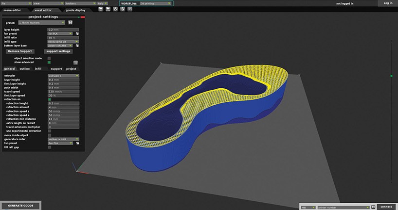This screenshot has height=210, width=398.
Task: Click the red close button on project settings
Action: (x=82, y=16)
